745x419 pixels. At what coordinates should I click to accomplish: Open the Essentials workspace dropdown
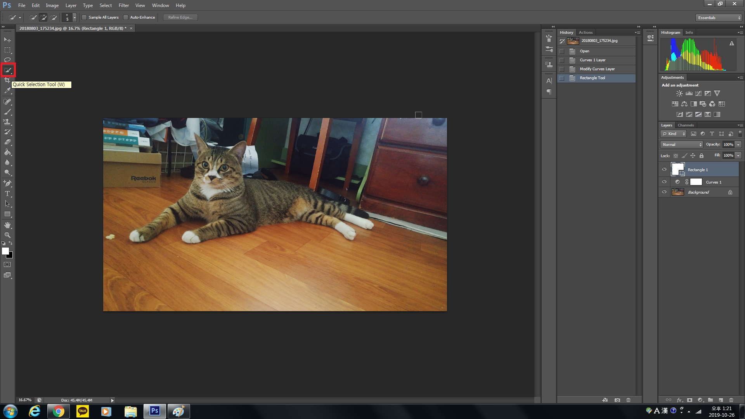click(719, 18)
